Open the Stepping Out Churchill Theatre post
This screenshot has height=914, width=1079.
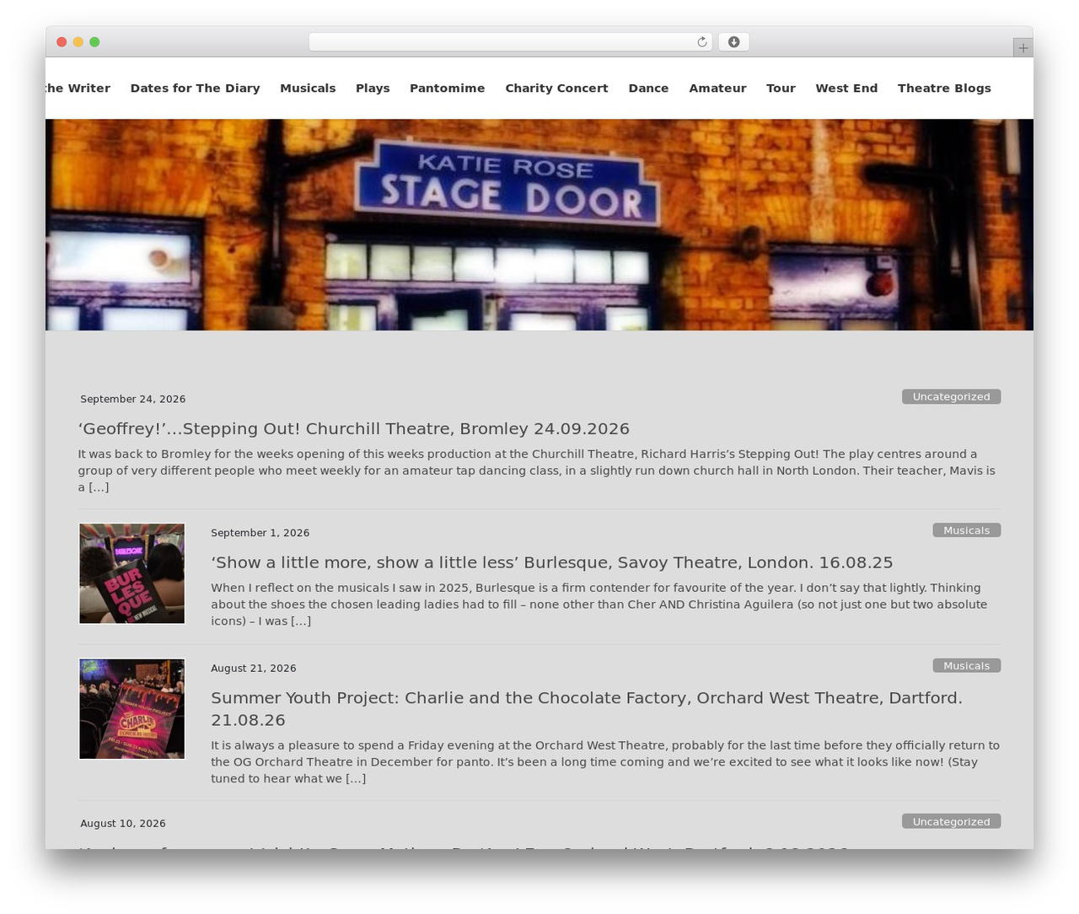[x=354, y=428]
